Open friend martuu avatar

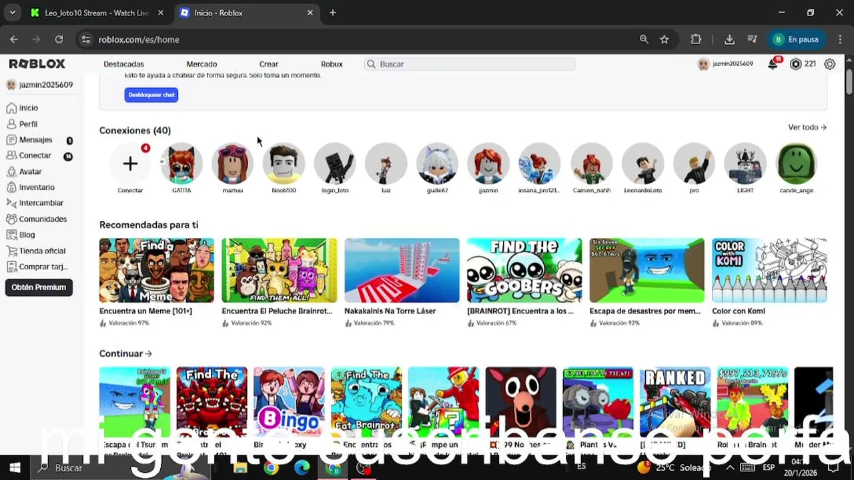(x=233, y=163)
